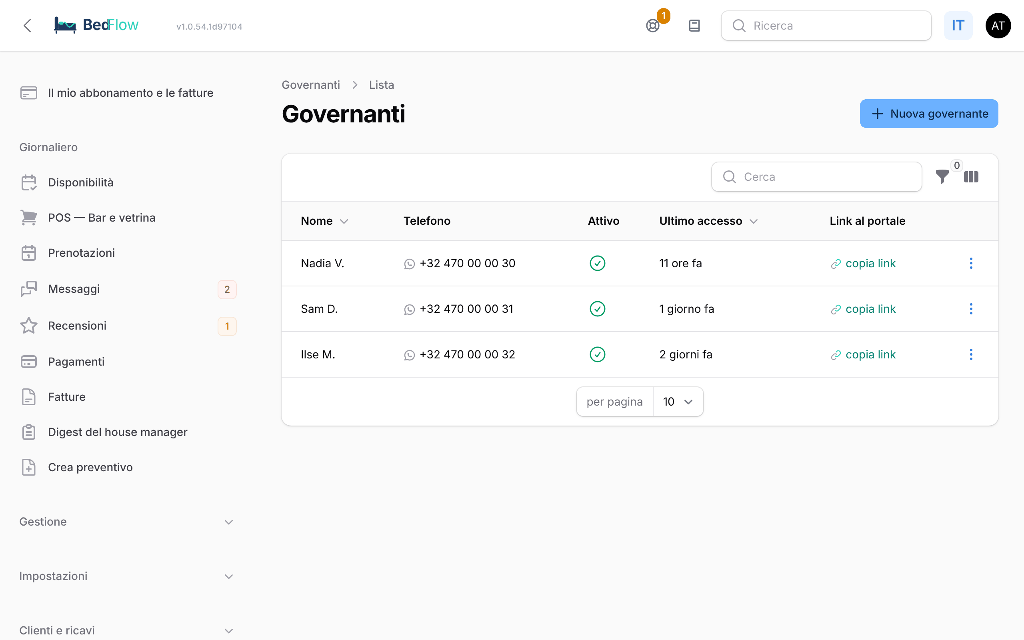The image size is (1024, 640).
Task: Open the IT language selector
Action: pyautogui.click(x=958, y=26)
